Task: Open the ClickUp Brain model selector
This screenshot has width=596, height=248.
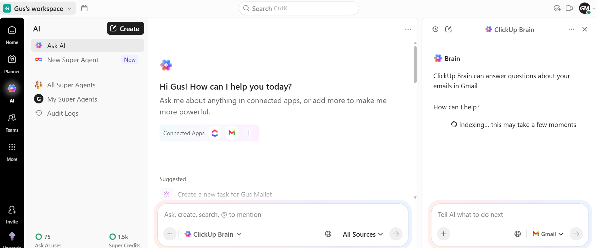Action: pyautogui.click(x=213, y=234)
